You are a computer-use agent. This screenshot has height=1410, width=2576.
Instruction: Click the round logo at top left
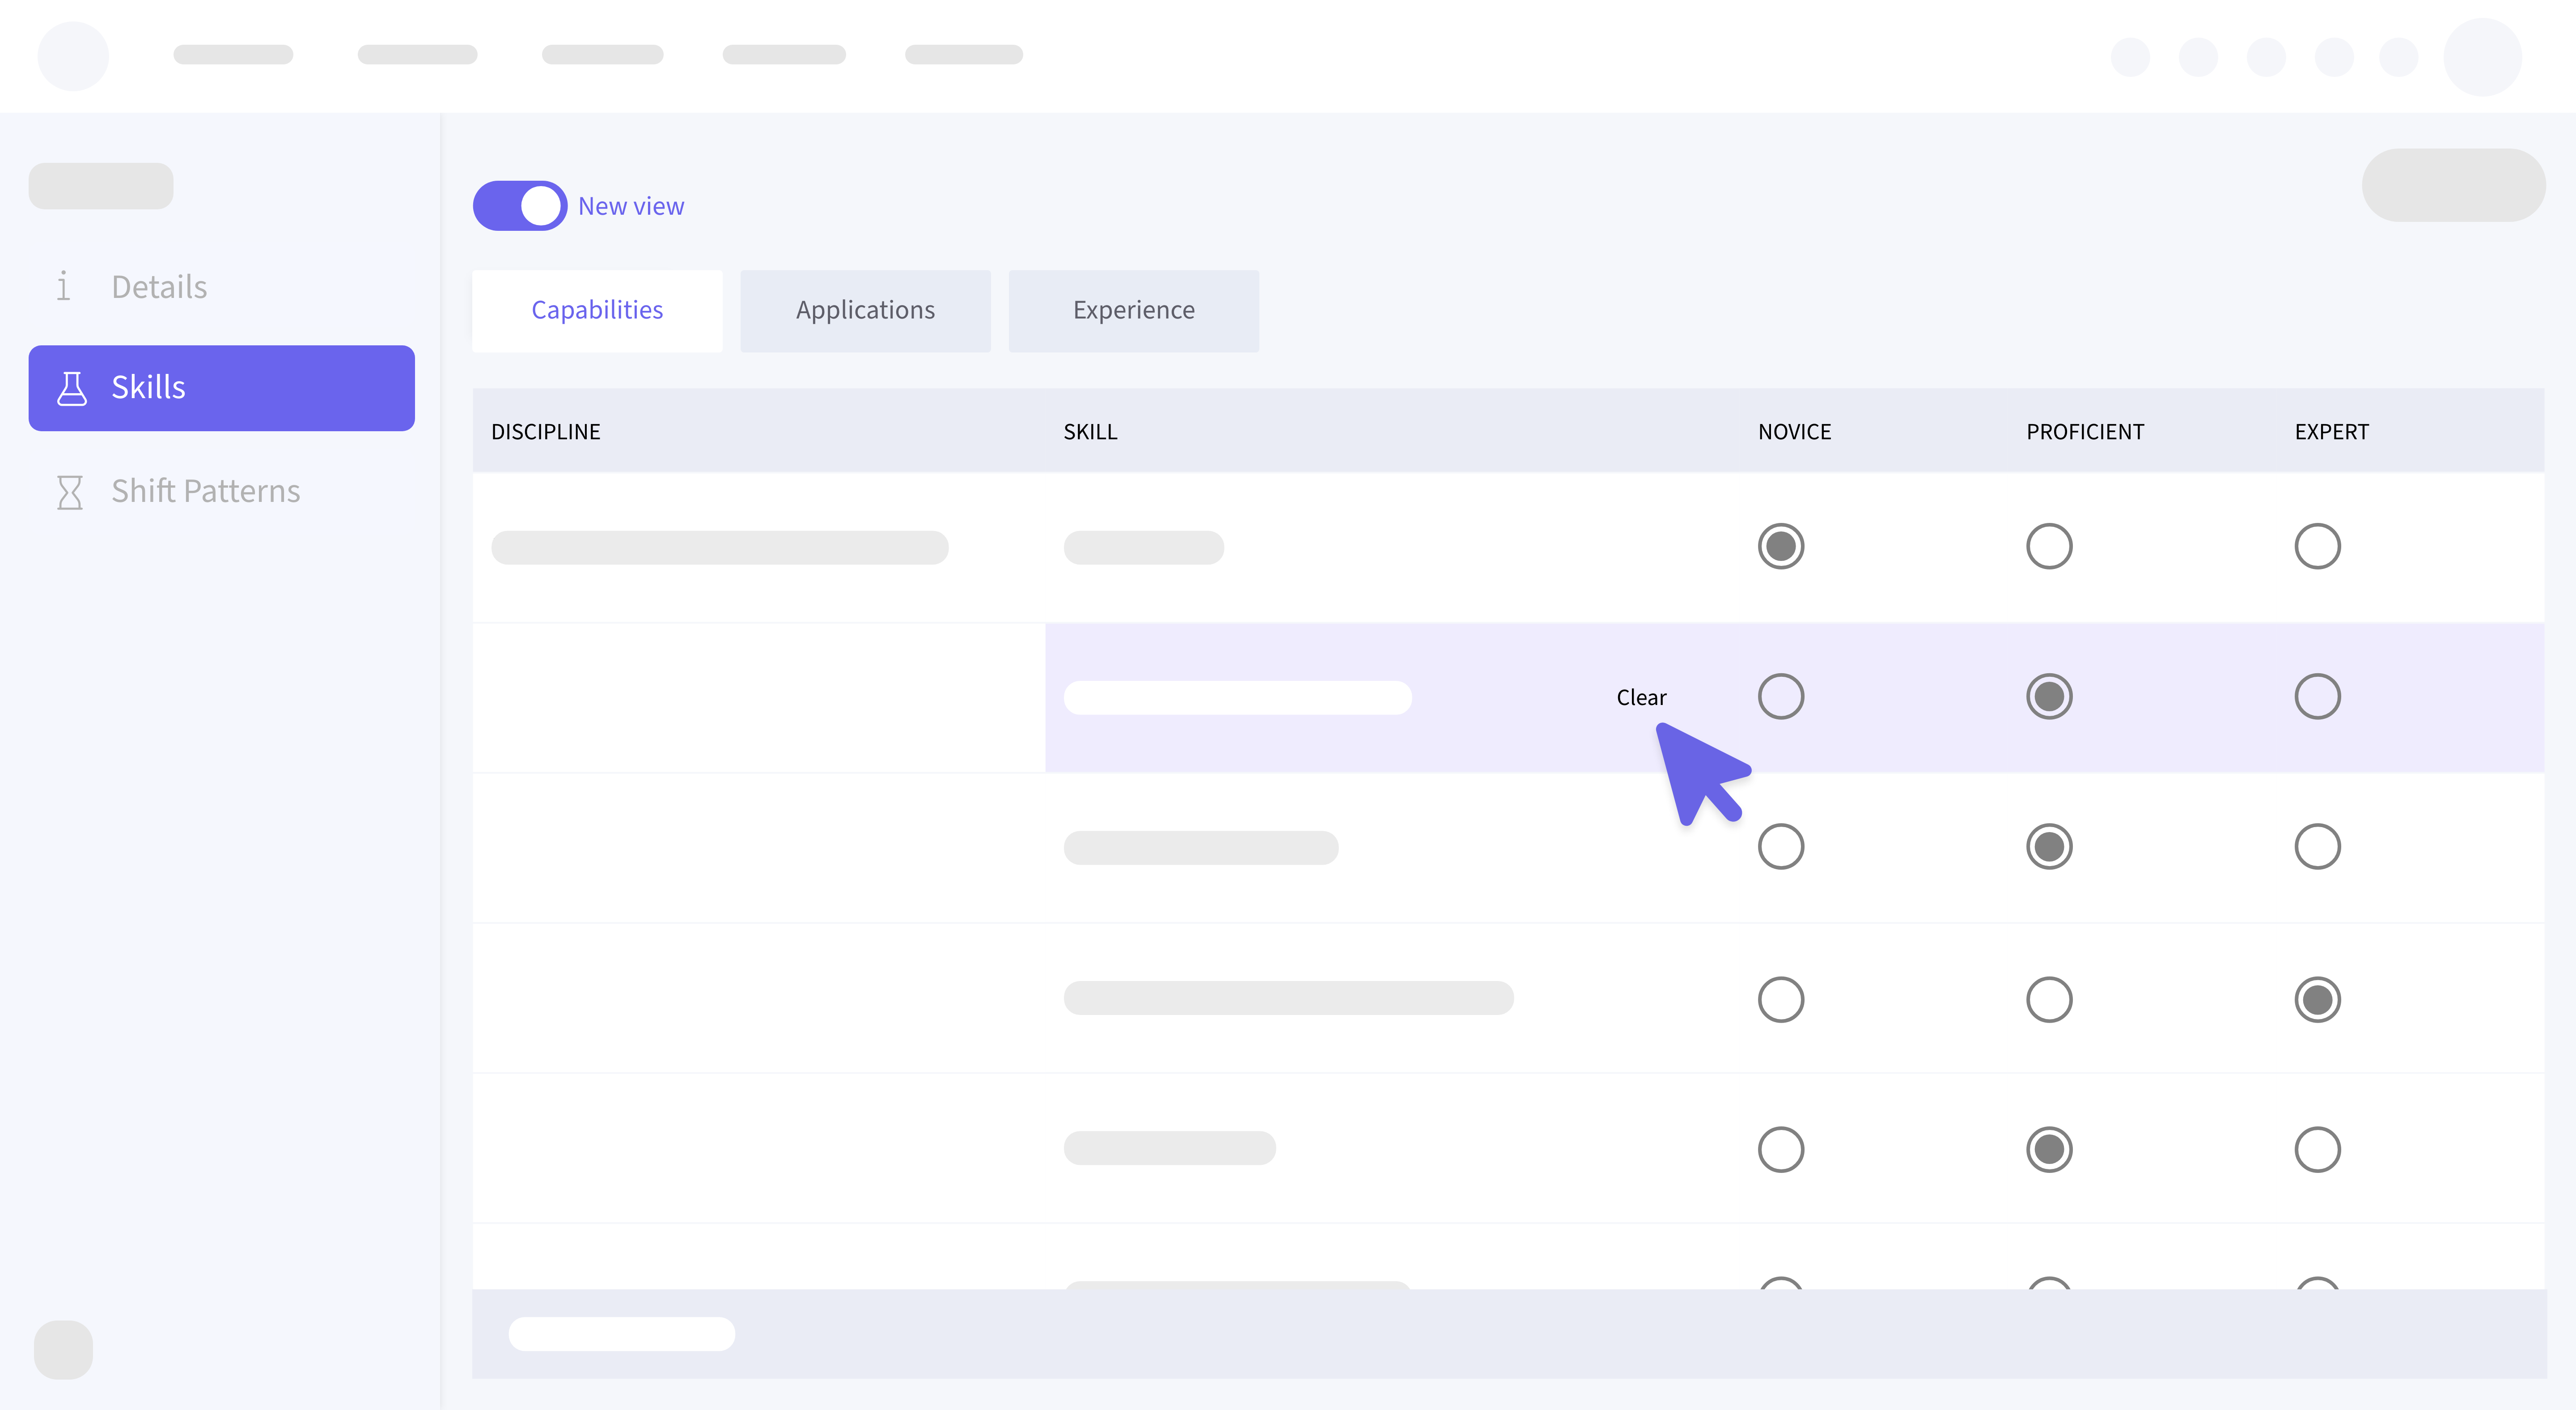point(73,56)
